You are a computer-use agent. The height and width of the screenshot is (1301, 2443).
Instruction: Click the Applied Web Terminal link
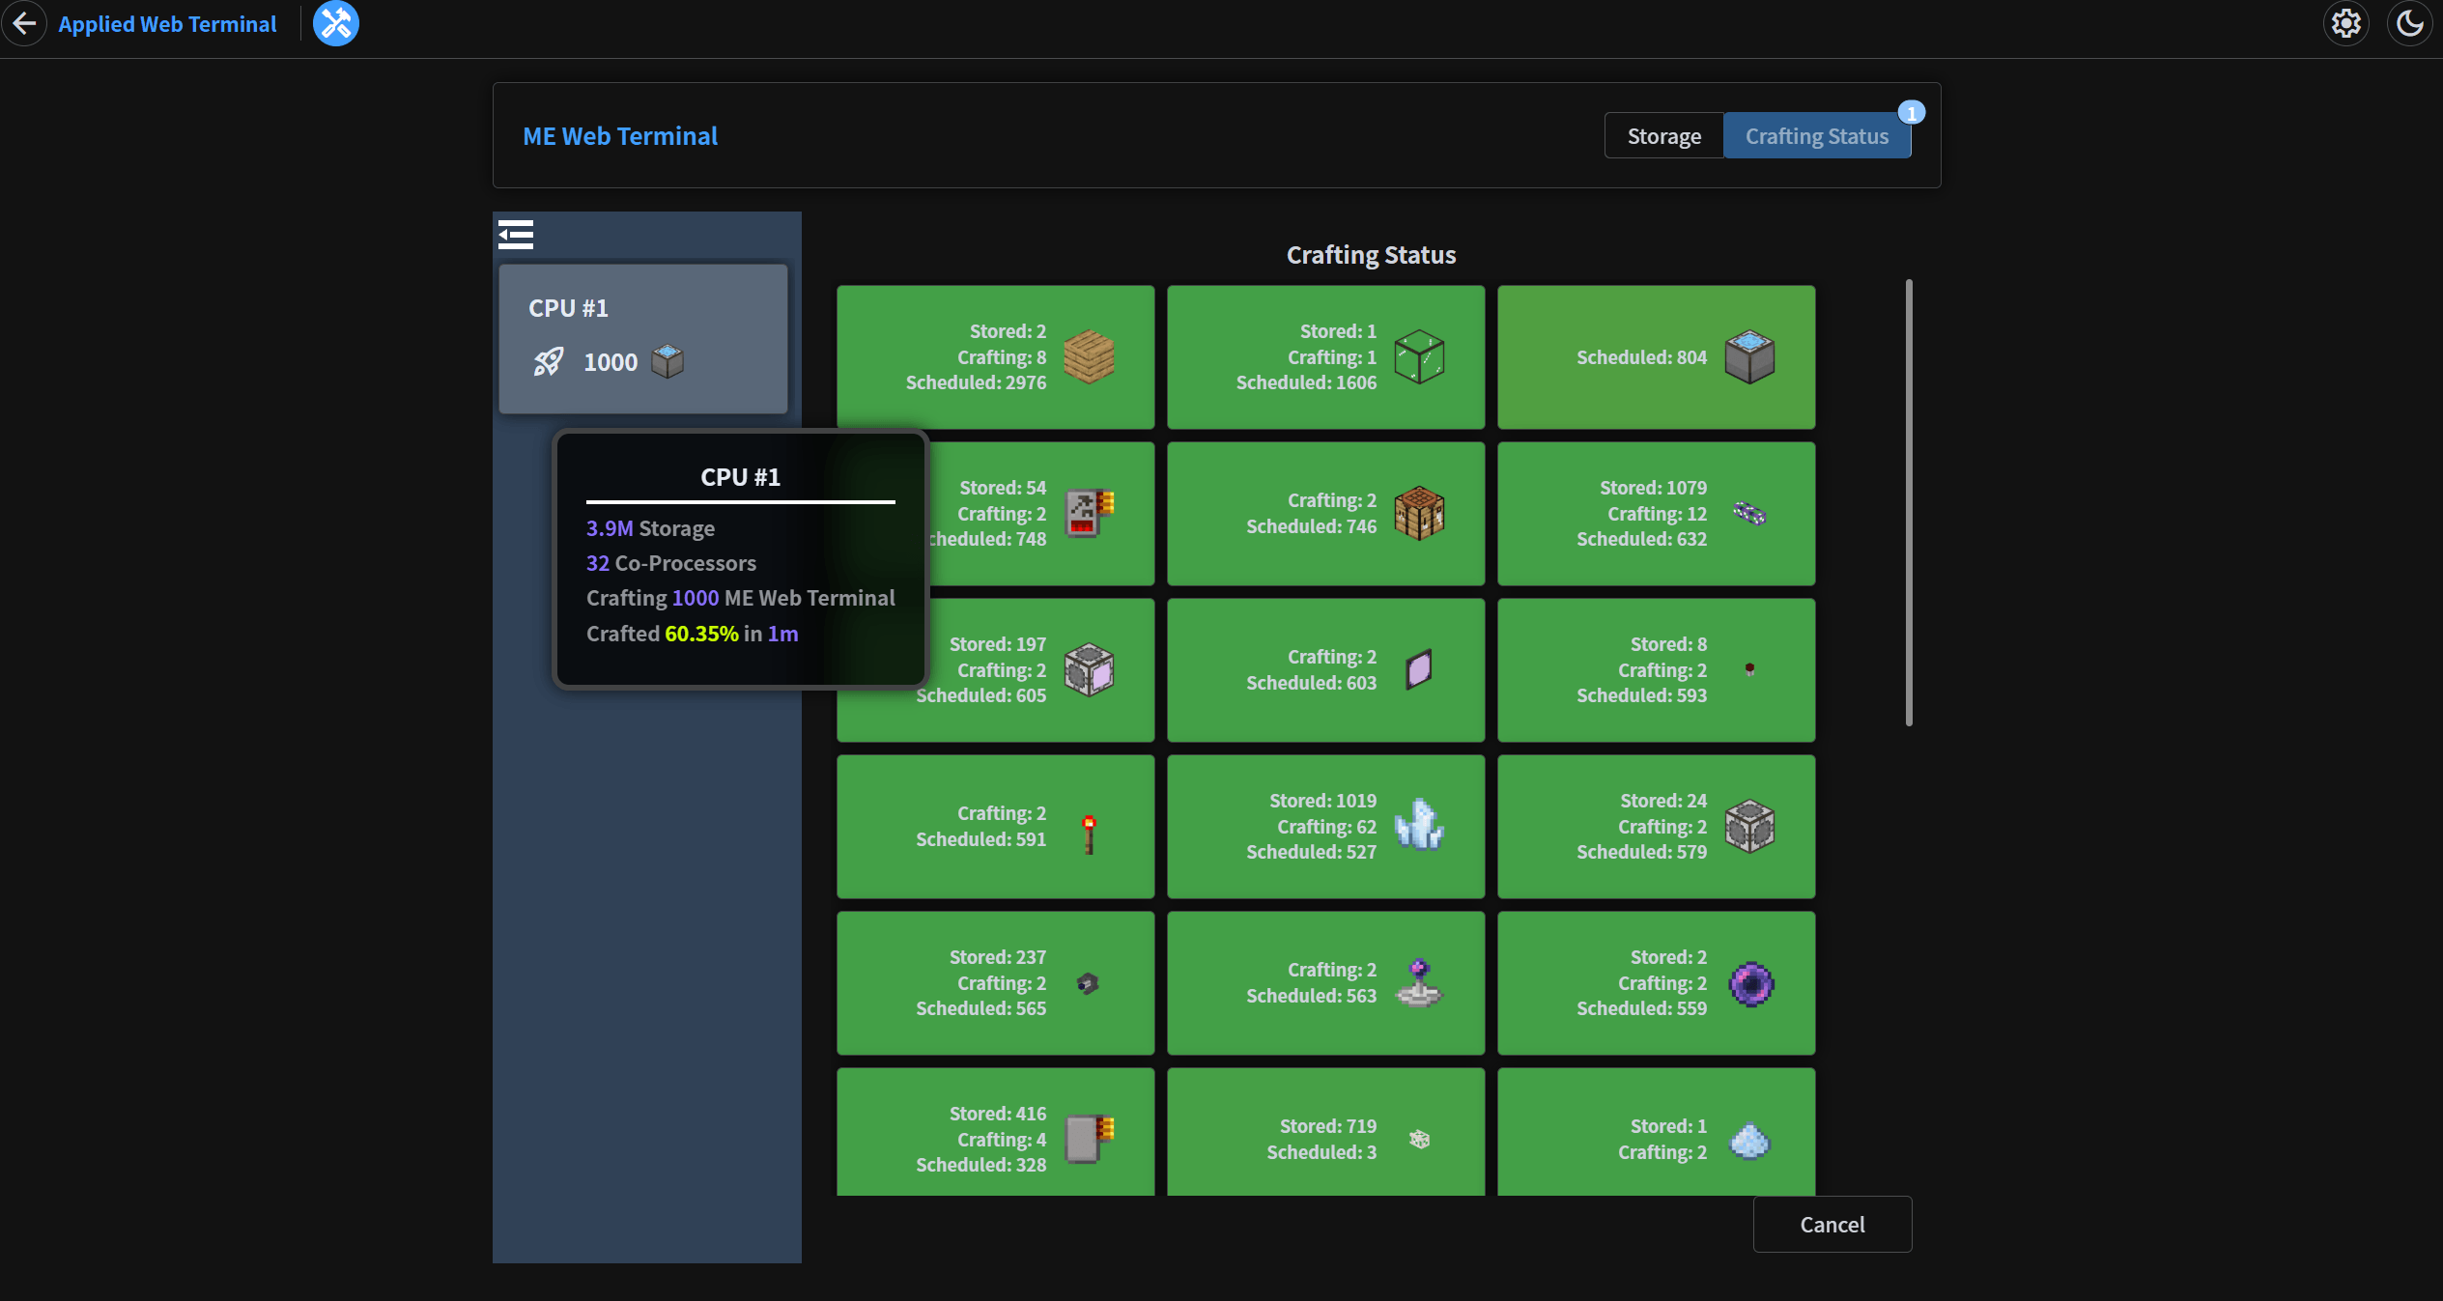coord(167,24)
